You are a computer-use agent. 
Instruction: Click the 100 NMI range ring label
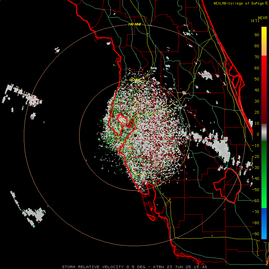(134, 25)
